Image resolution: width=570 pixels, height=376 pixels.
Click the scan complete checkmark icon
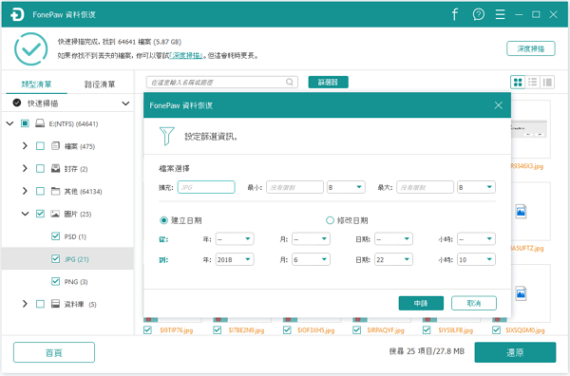(x=31, y=49)
